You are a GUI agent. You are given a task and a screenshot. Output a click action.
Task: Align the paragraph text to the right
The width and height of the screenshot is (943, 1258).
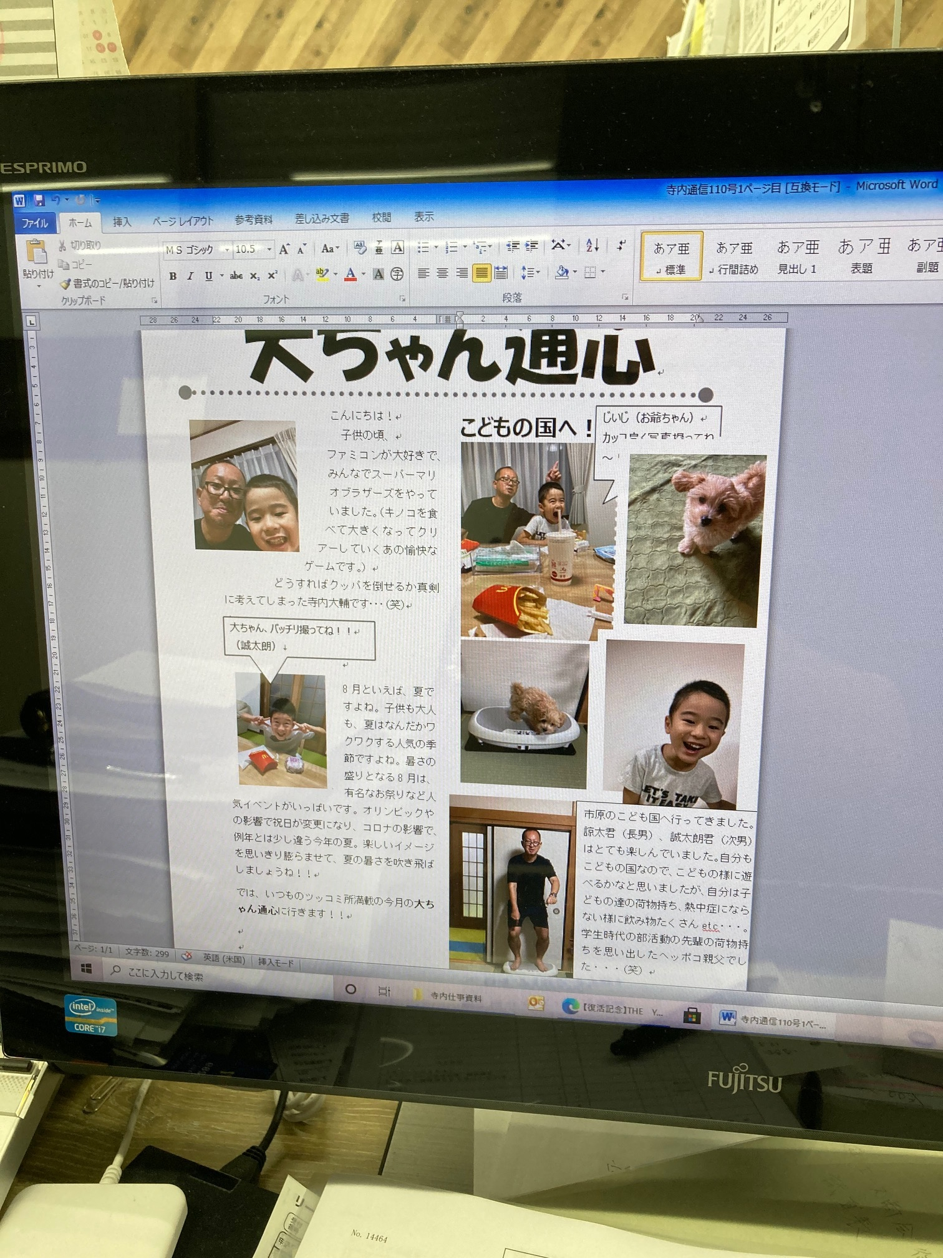(462, 273)
